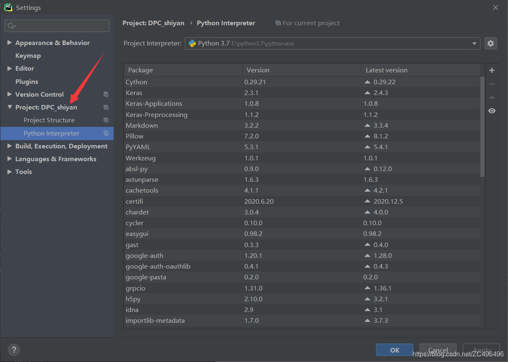The width and height of the screenshot is (508, 362).
Task: Open the Keymap settings page
Action: tap(28, 55)
